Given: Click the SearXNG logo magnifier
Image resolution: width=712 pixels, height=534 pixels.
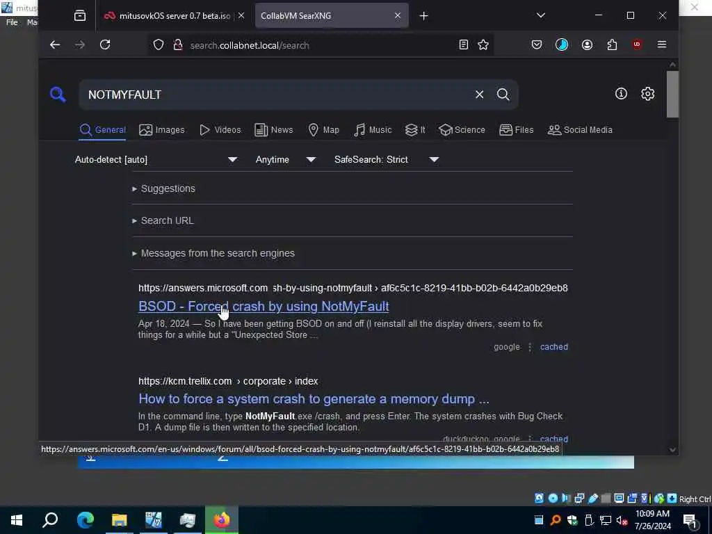Looking at the screenshot, I should click(58, 95).
